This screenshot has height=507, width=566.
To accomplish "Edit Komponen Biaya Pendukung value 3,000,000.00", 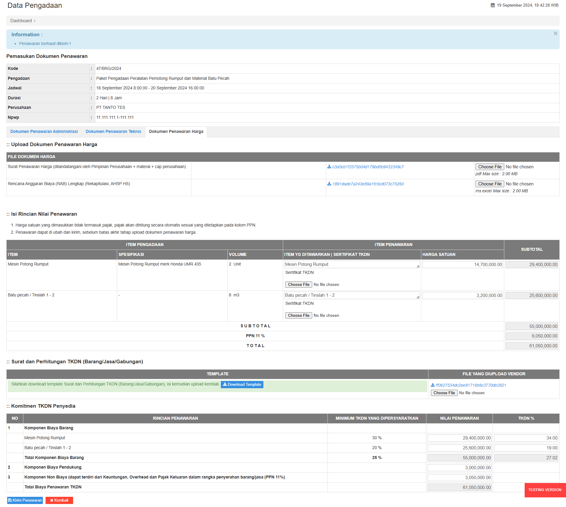I will coord(459,468).
